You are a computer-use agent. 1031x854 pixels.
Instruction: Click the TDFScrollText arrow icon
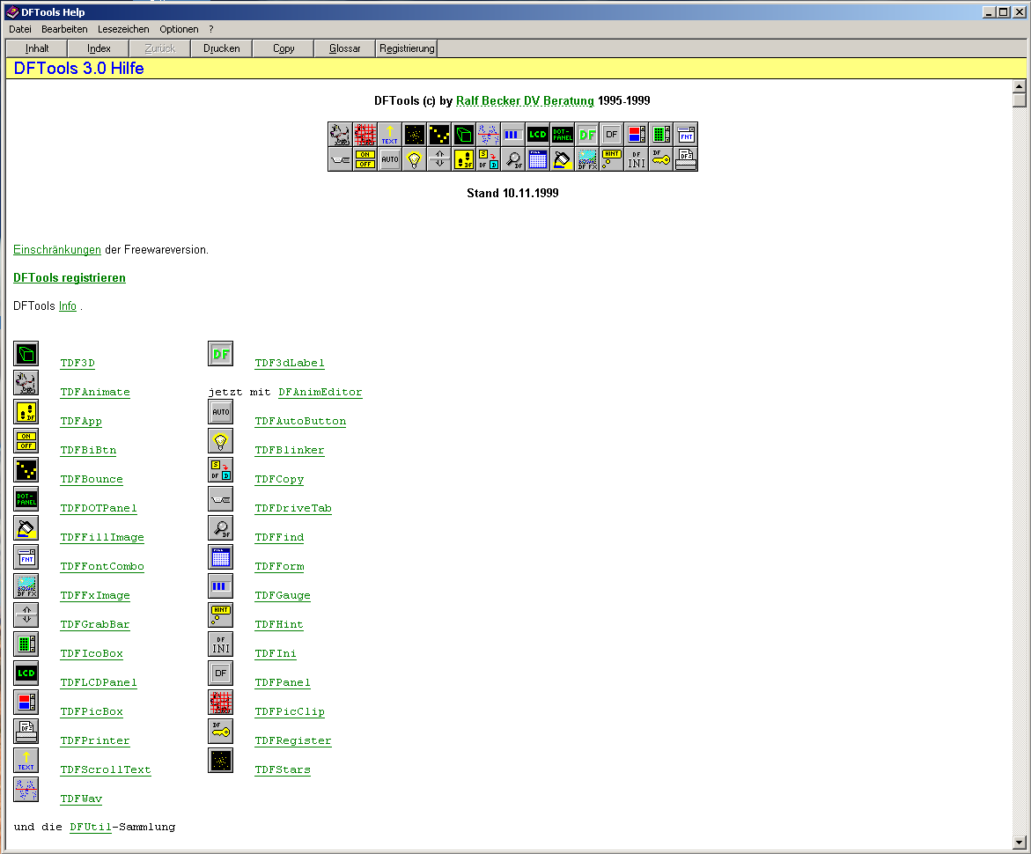(26, 761)
